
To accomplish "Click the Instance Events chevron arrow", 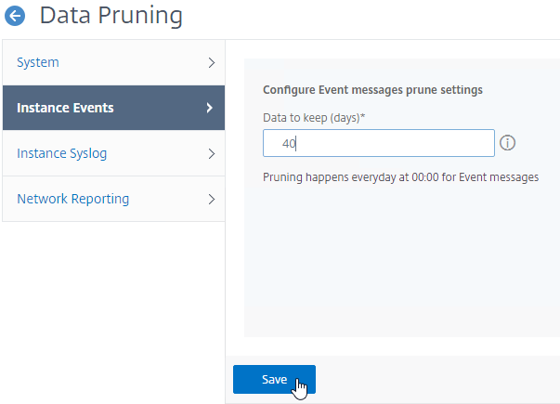I will [x=210, y=108].
